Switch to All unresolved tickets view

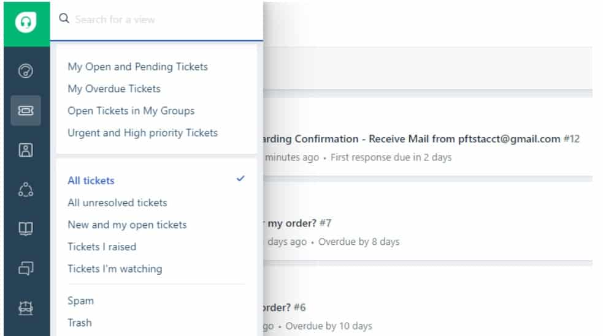point(117,203)
